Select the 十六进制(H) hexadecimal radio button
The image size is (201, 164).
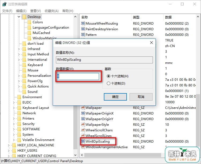(x=108, y=76)
